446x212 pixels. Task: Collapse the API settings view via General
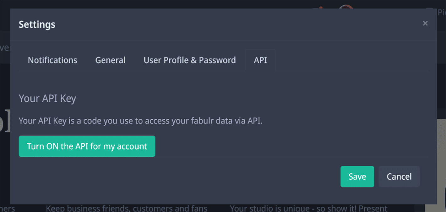click(x=110, y=60)
